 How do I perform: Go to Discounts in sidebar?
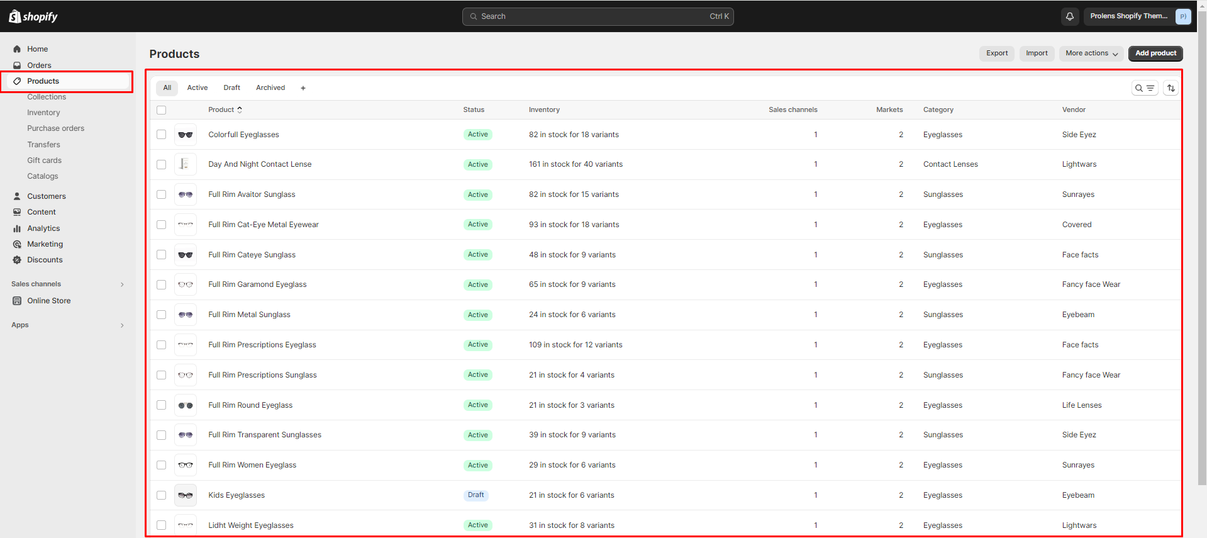[x=45, y=260]
